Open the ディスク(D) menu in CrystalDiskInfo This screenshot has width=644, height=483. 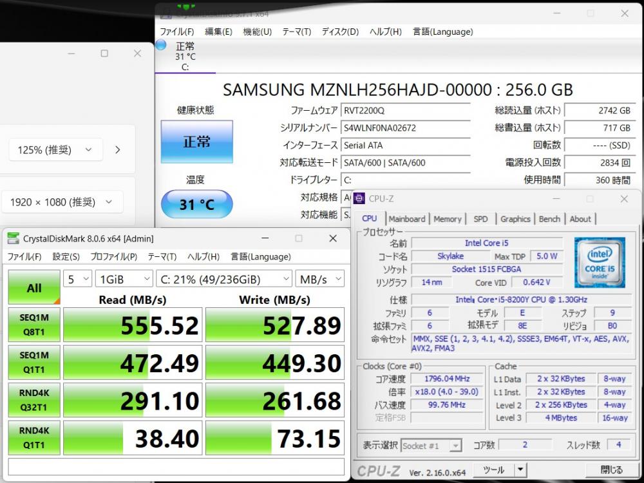(x=340, y=32)
